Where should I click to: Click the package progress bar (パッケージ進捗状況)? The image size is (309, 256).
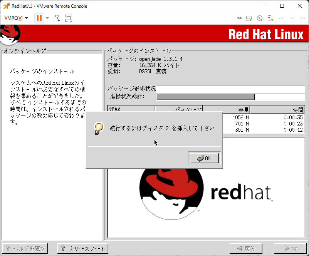pyautogui.click(x=230, y=89)
